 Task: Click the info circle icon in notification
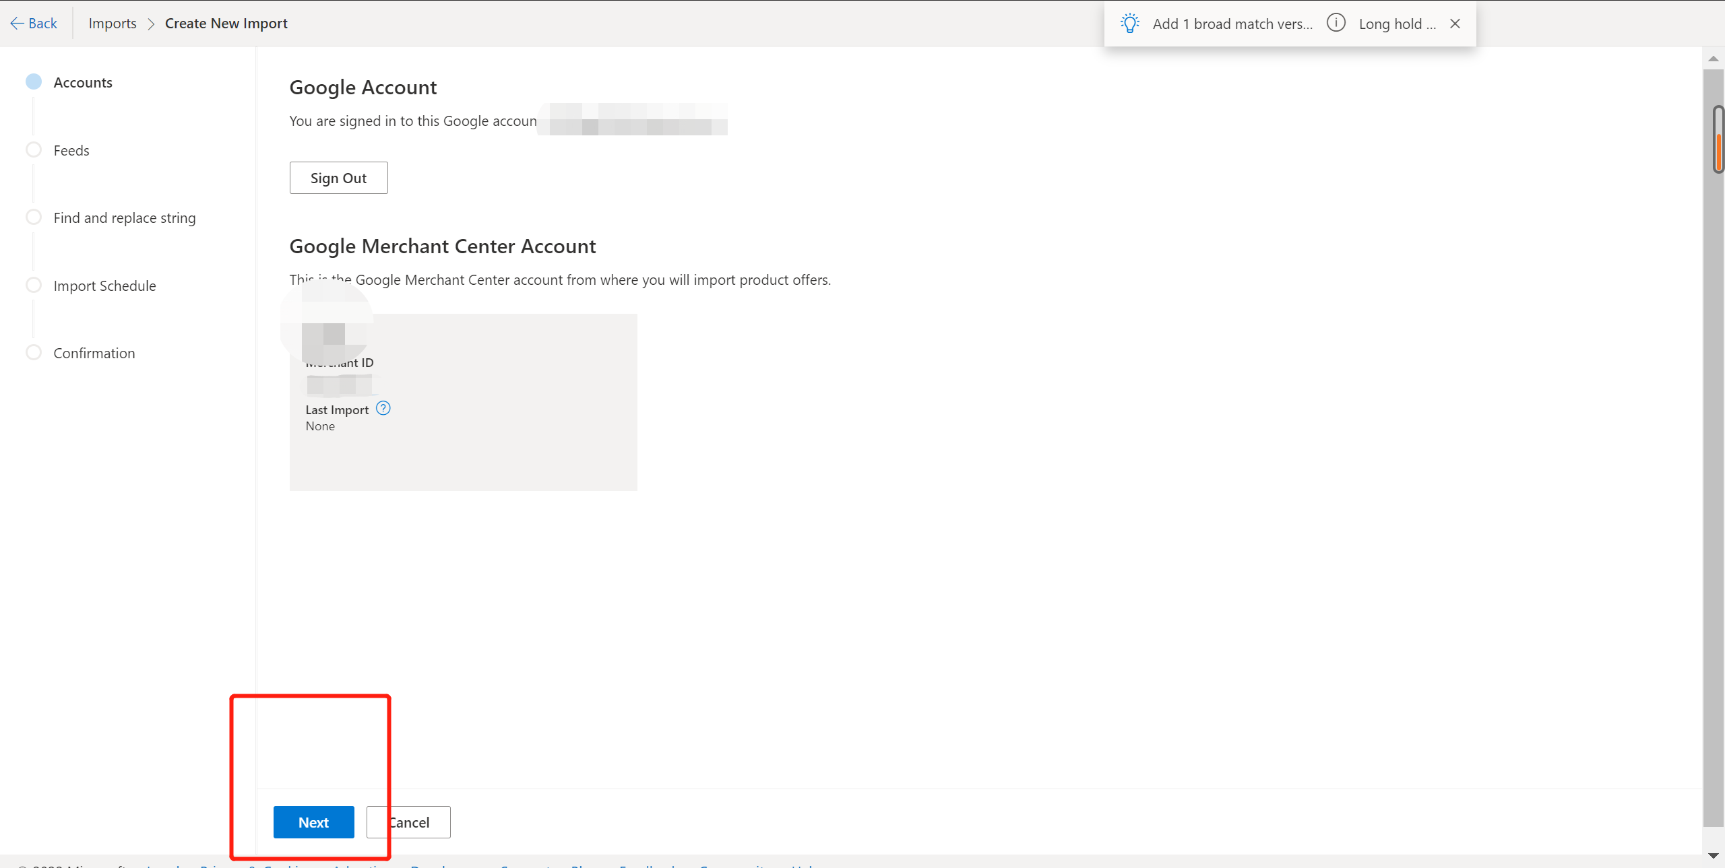(1336, 23)
